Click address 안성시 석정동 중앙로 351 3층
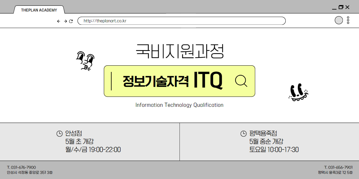 (x=30, y=172)
